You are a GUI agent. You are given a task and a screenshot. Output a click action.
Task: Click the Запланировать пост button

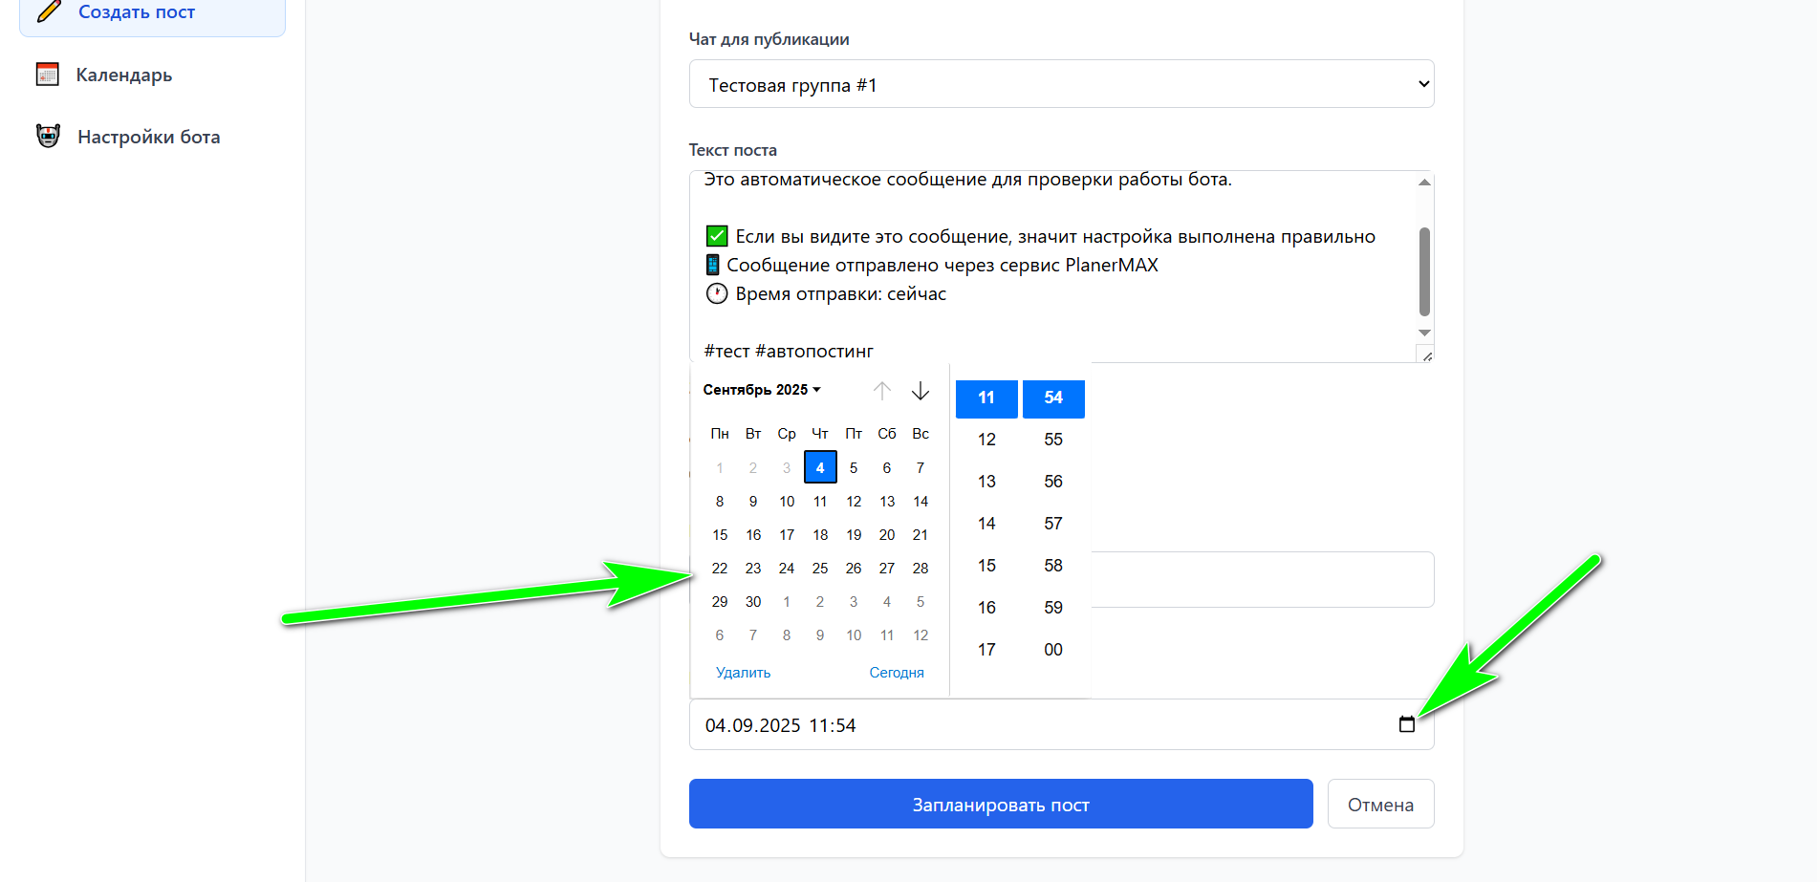click(1001, 805)
